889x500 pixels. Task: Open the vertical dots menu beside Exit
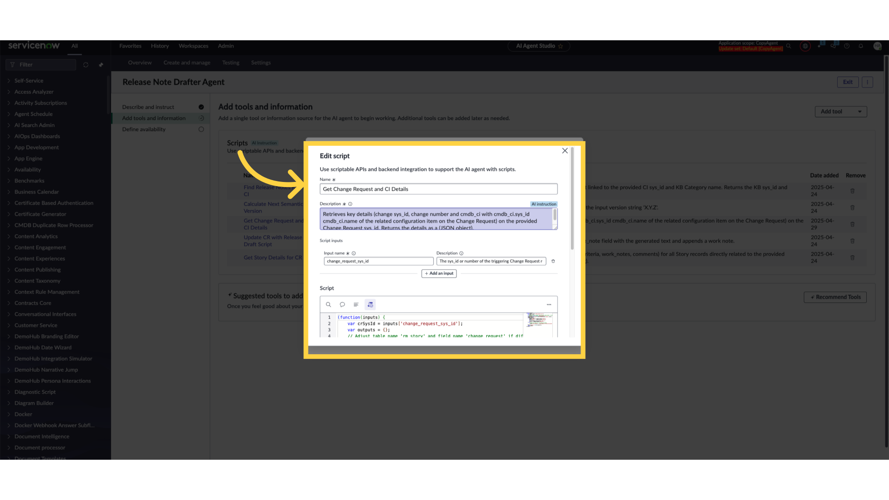click(x=867, y=82)
